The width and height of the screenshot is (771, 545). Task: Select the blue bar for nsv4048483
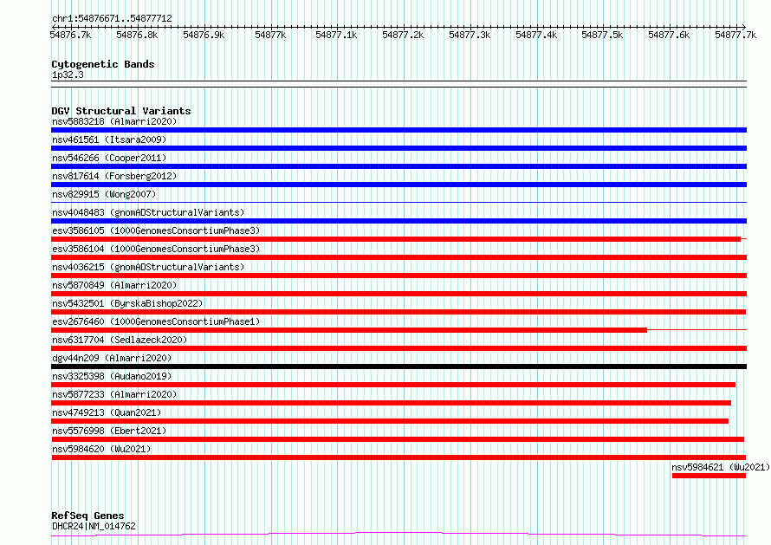coord(398,221)
